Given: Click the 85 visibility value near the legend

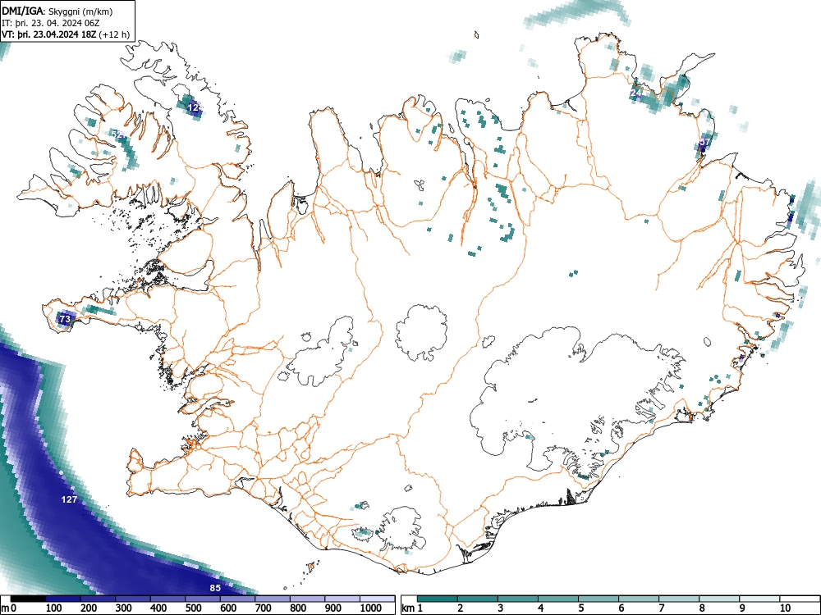Looking at the screenshot, I should (215, 588).
